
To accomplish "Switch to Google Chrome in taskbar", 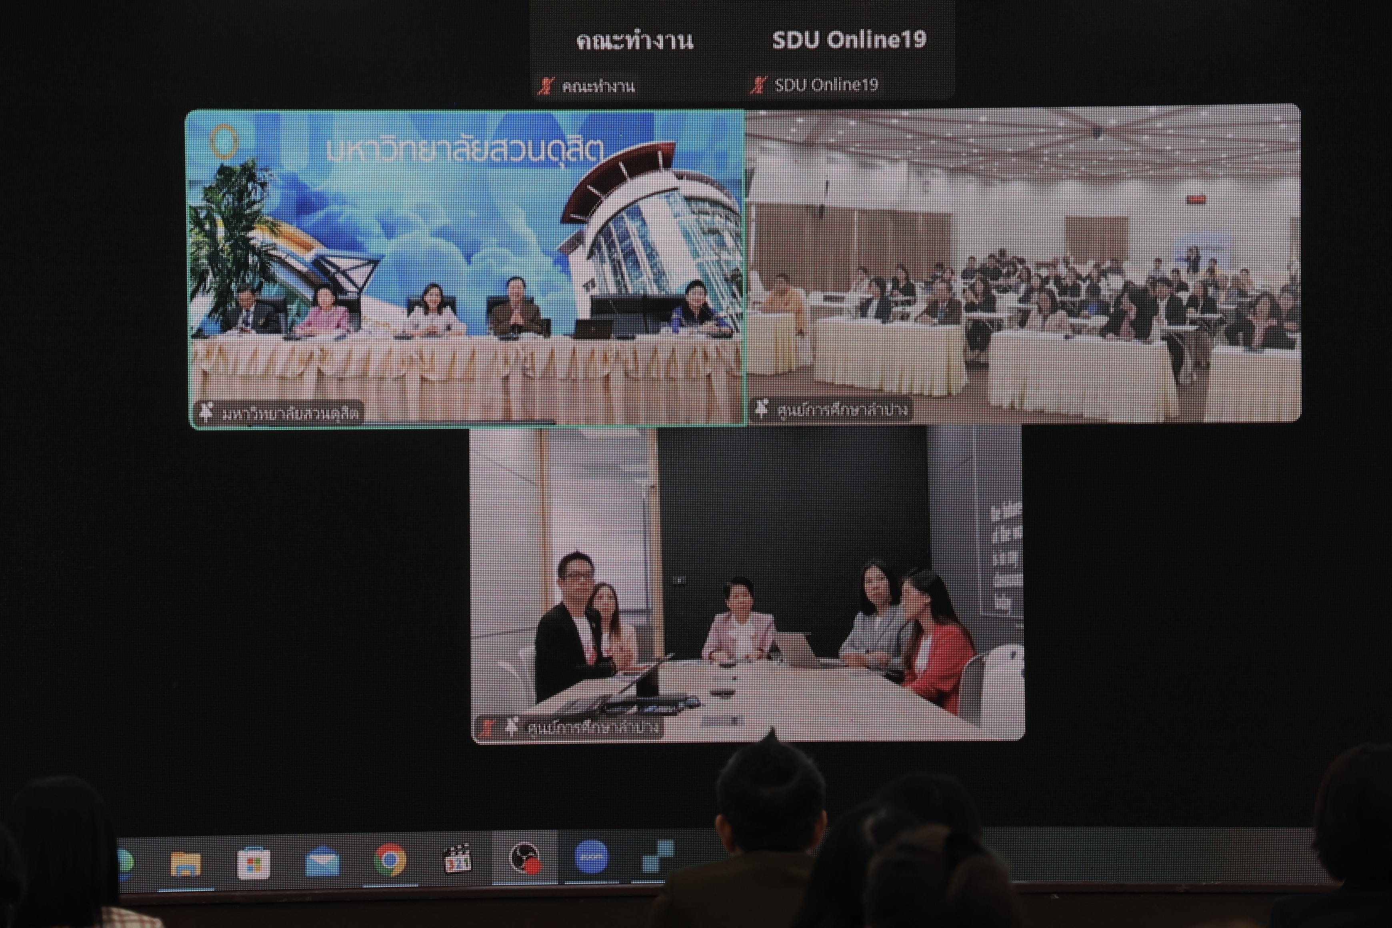I will click(390, 860).
